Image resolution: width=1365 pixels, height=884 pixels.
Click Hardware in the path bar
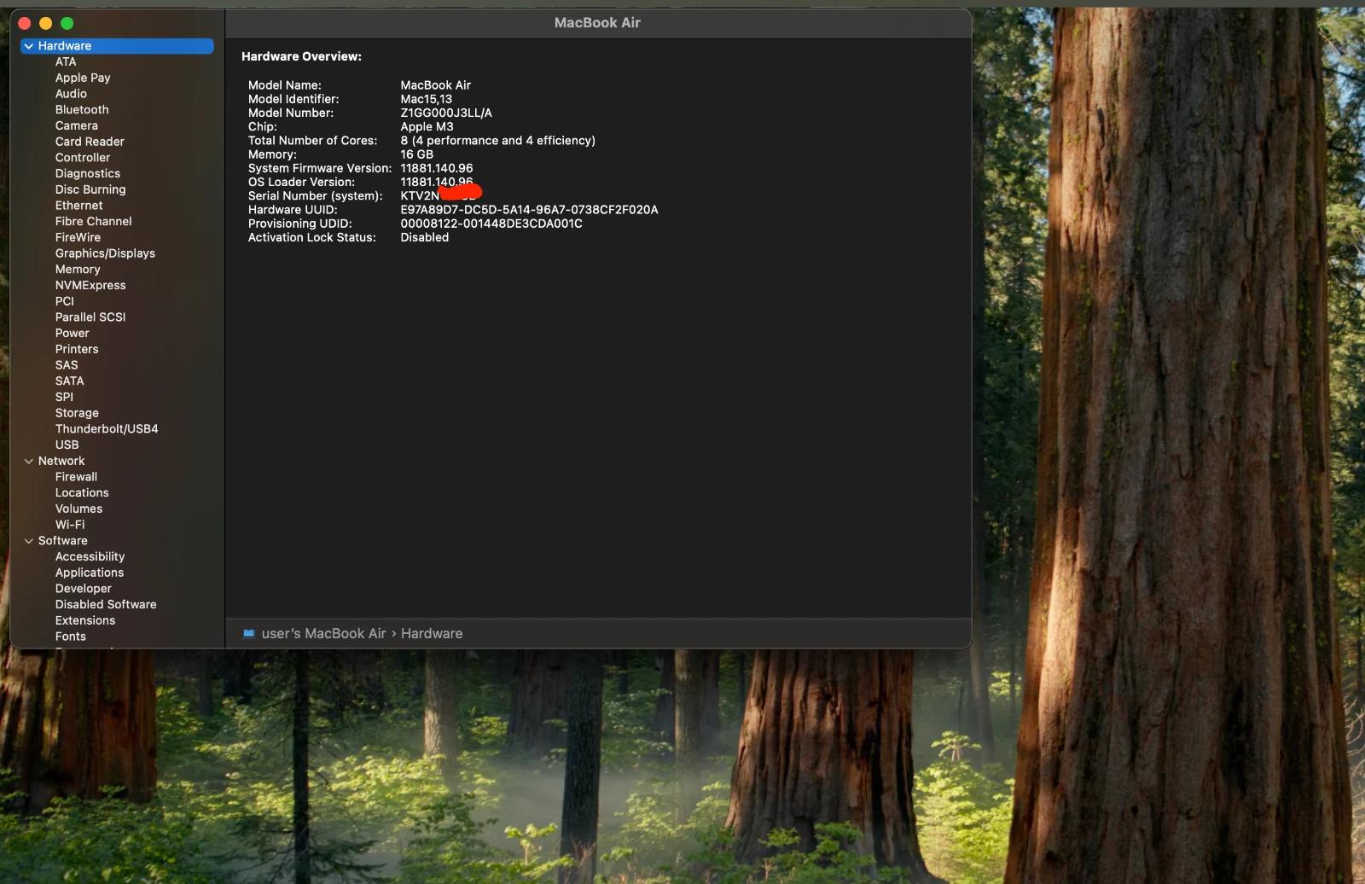pos(432,634)
